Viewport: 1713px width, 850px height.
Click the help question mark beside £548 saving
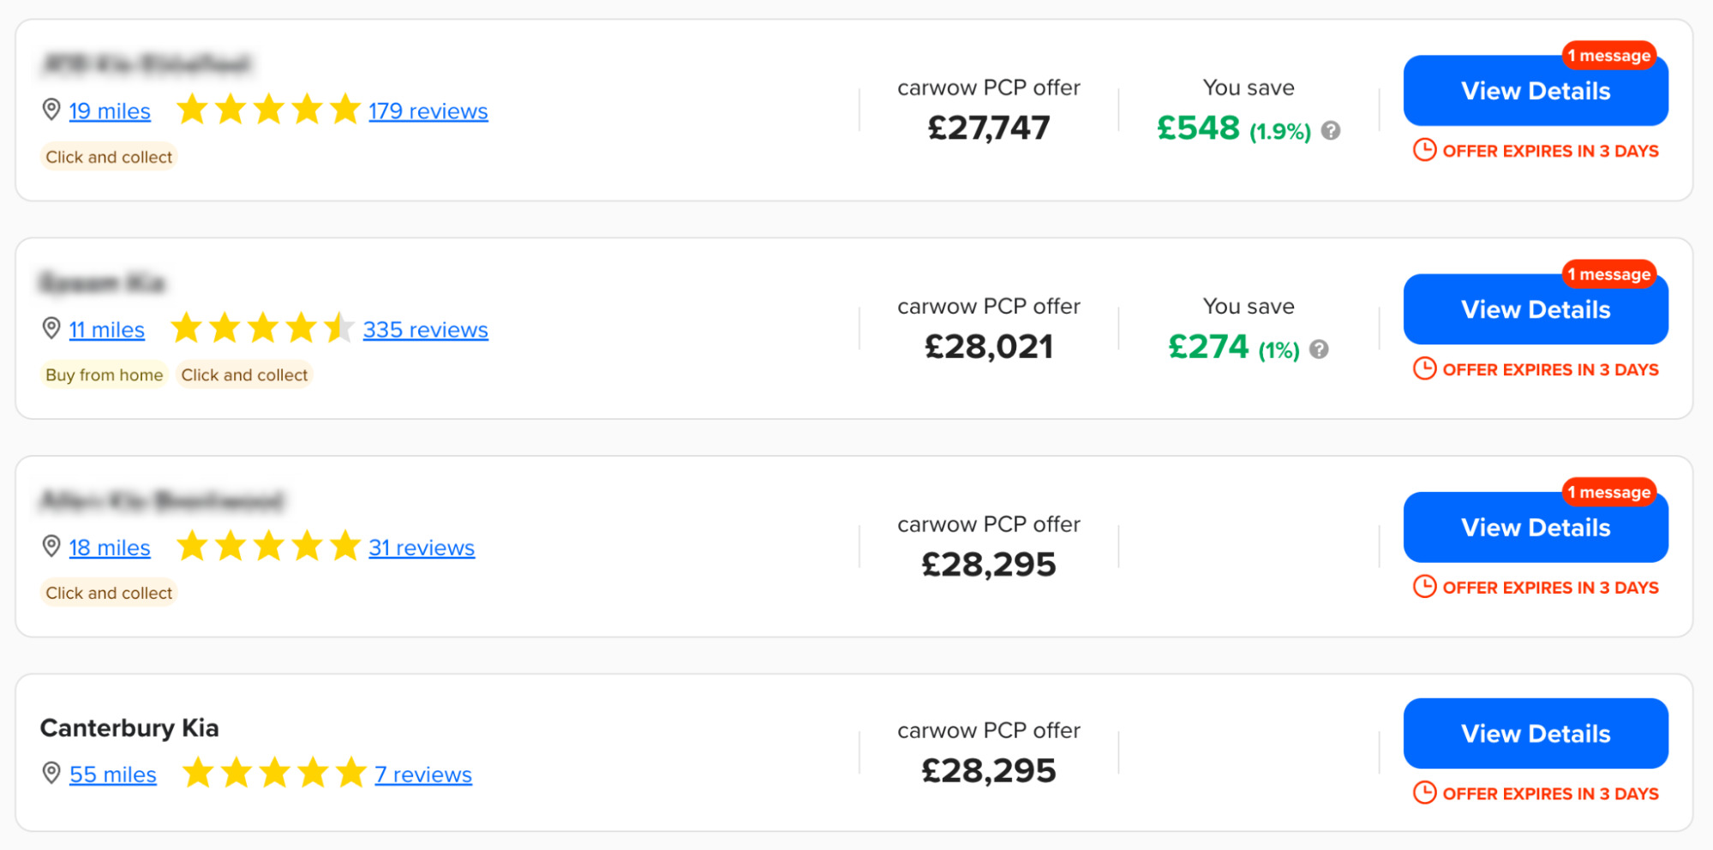(x=1330, y=131)
